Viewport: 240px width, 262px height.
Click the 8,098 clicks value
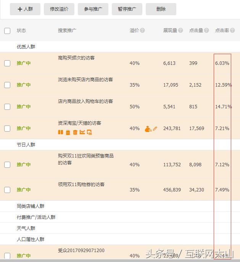195,165
